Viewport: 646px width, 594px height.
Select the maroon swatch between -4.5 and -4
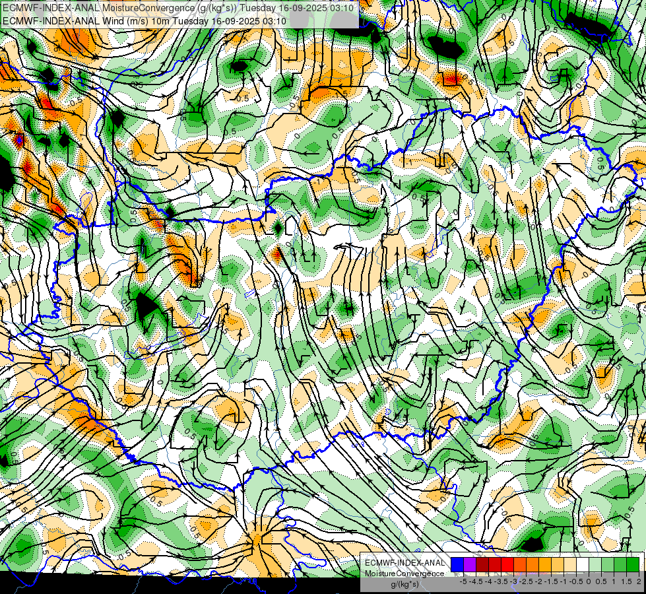point(482,565)
